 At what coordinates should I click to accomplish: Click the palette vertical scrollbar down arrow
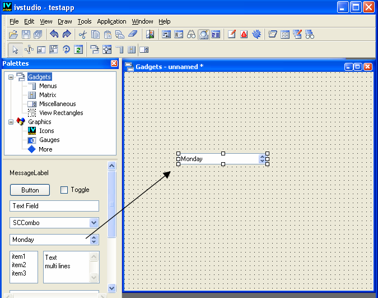pos(111,287)
